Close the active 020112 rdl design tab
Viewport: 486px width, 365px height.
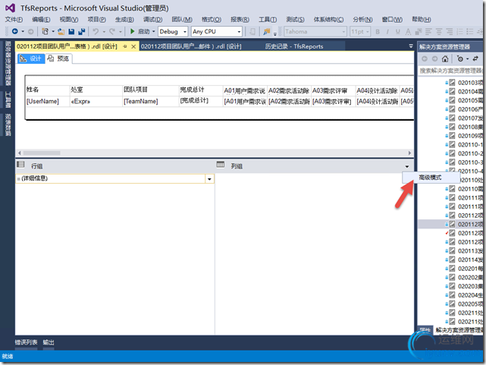[x=133, y=46]
